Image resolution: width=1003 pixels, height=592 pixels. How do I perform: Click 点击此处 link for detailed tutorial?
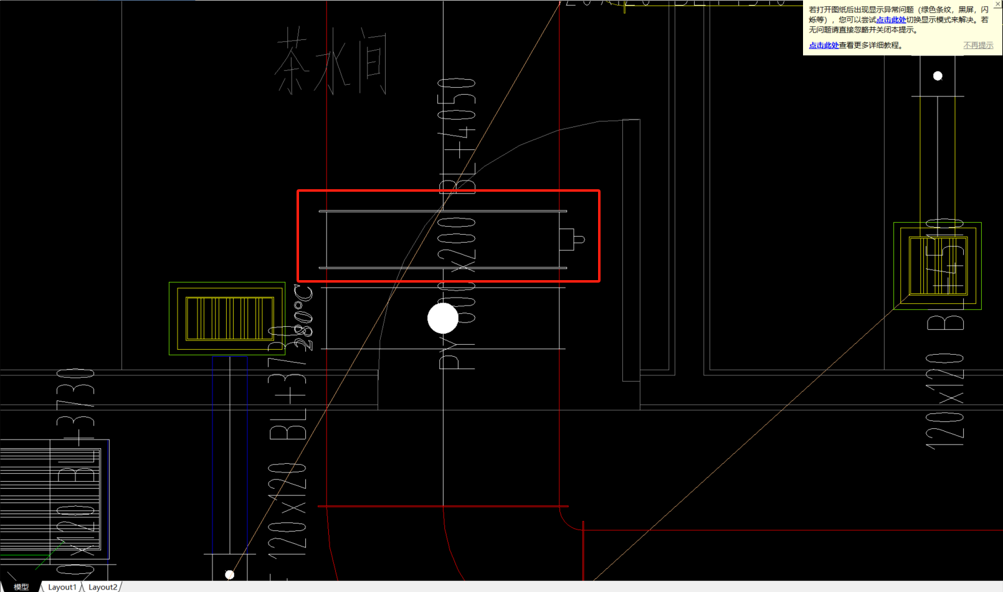(824, 45)
